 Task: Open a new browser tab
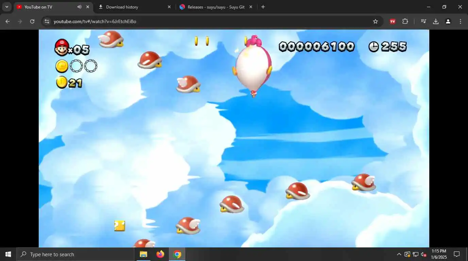pyautogui.click(x=263, y=7)
